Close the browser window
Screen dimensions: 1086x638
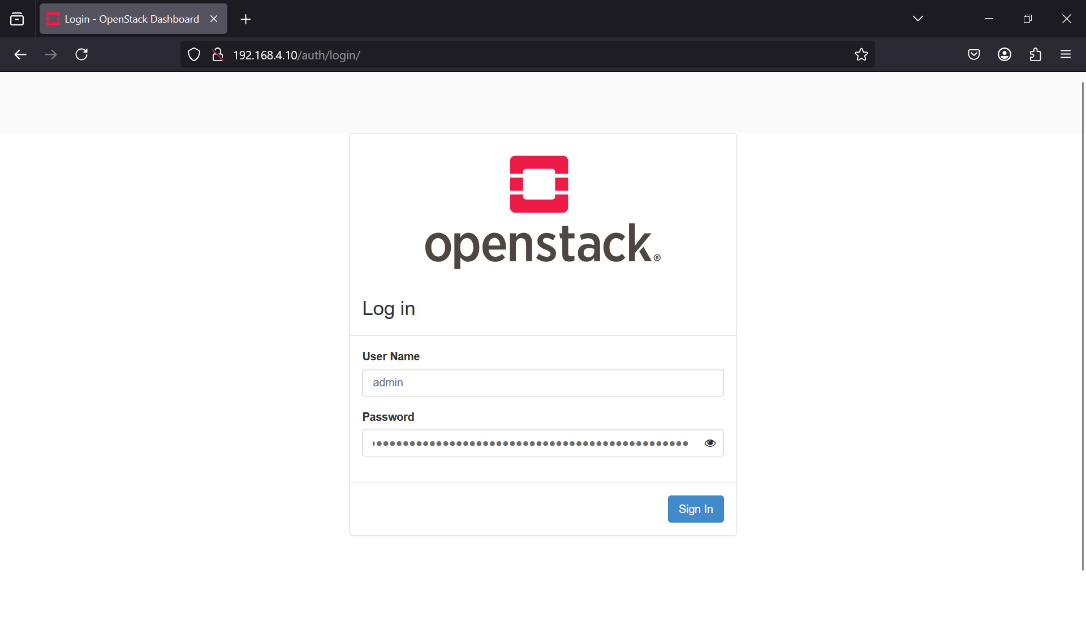coord(1066,19)
